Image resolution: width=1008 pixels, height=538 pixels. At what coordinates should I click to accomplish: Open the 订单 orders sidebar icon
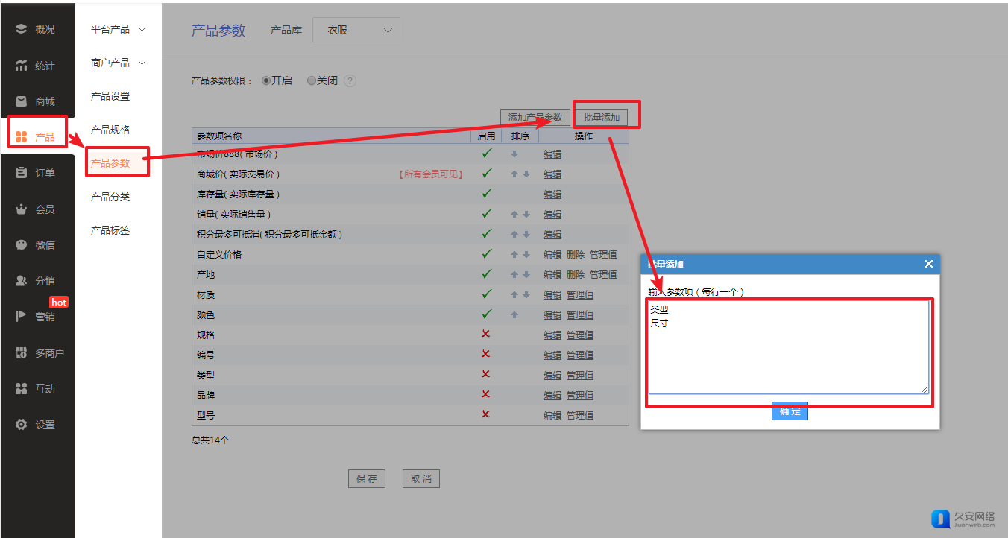tap(21, 173)
